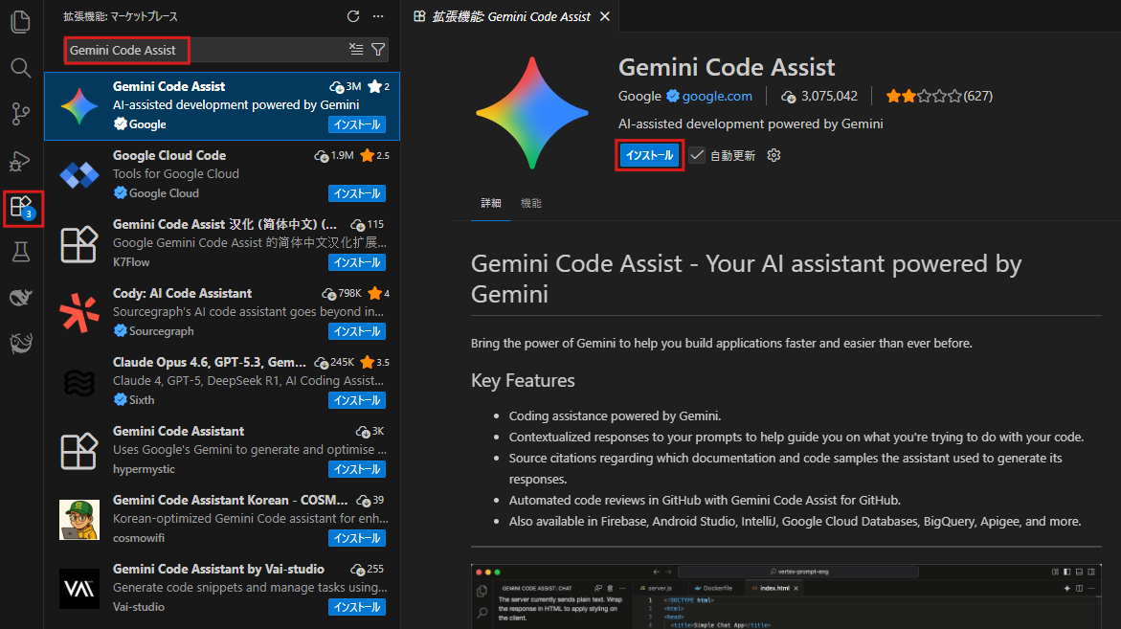Viewport: 1121px width, 629px height.
Task: Click the Extensions icon with badge 3
Action: pyautogui.click(x=21, y=207)
